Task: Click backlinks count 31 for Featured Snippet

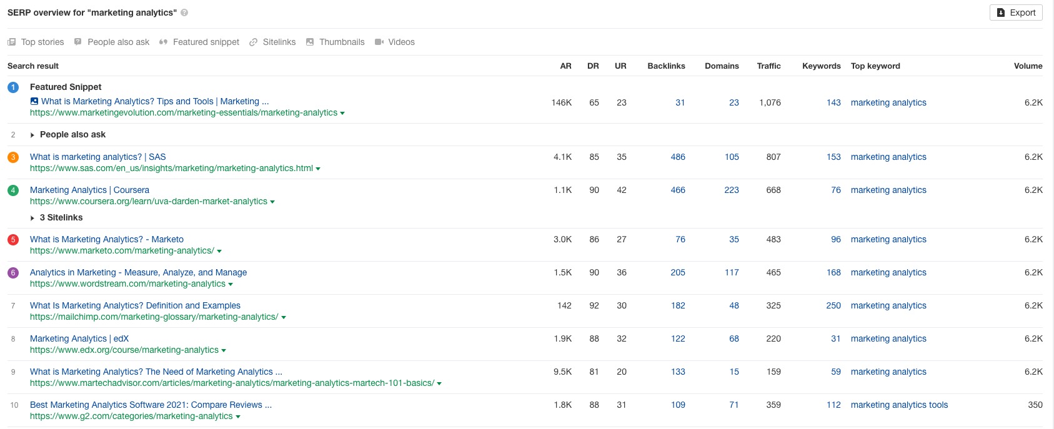Action: point(680,102)
